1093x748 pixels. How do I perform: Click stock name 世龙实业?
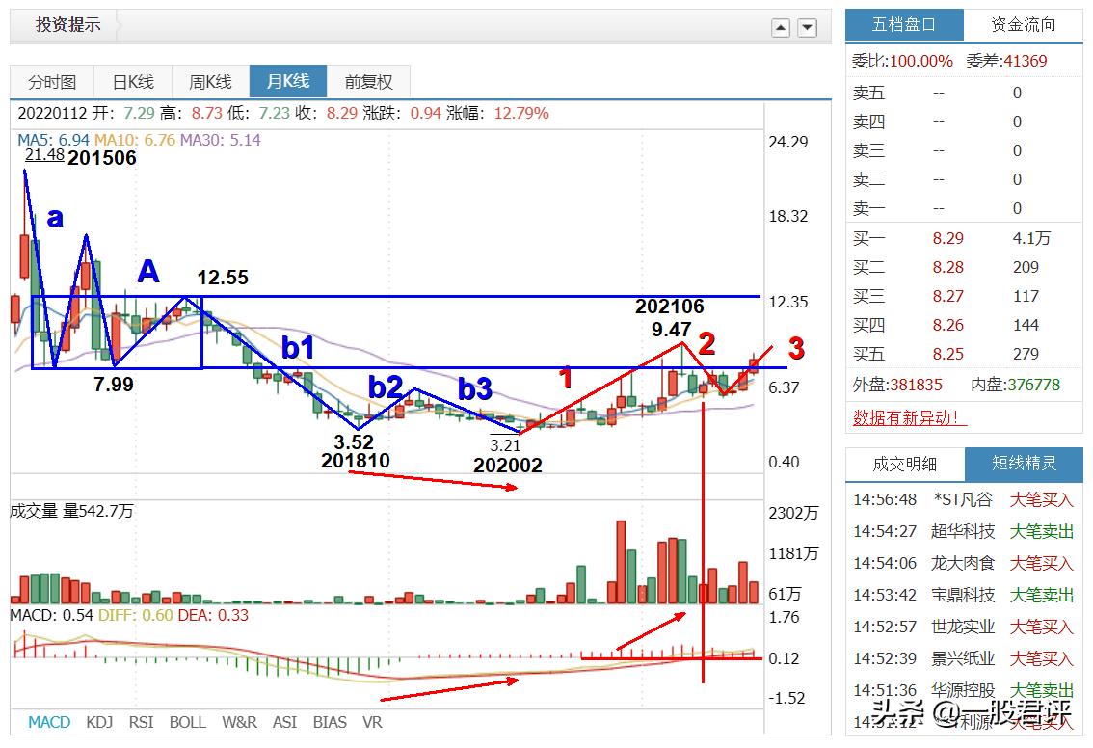[963, 627]
